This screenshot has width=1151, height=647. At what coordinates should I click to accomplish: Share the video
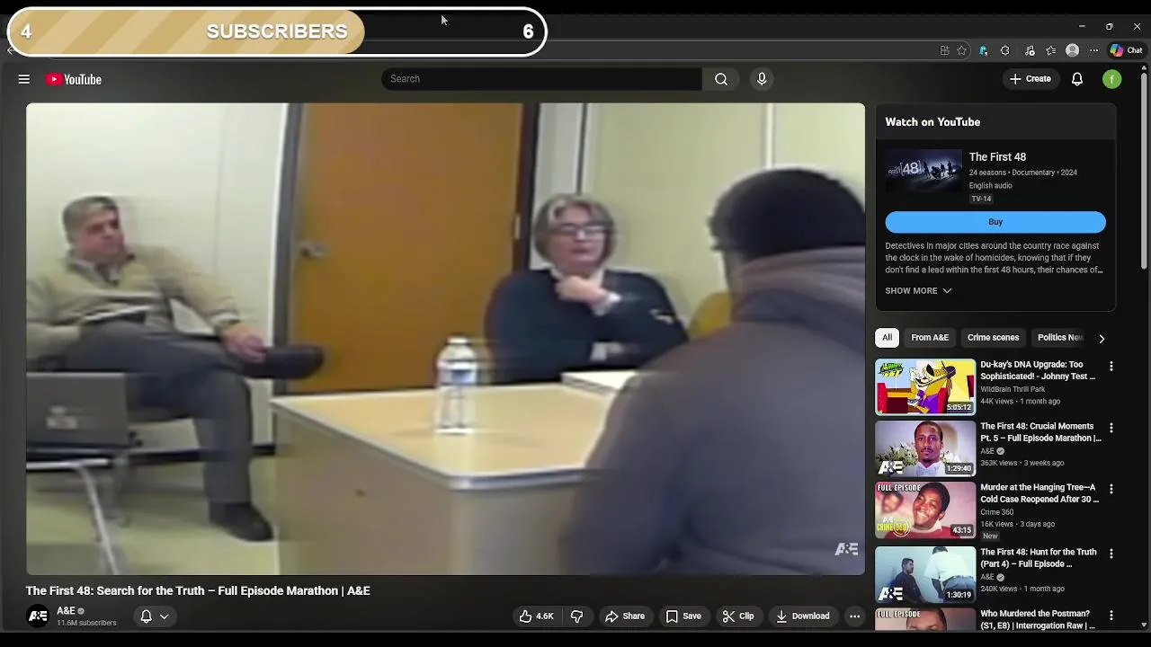(625, 616)
